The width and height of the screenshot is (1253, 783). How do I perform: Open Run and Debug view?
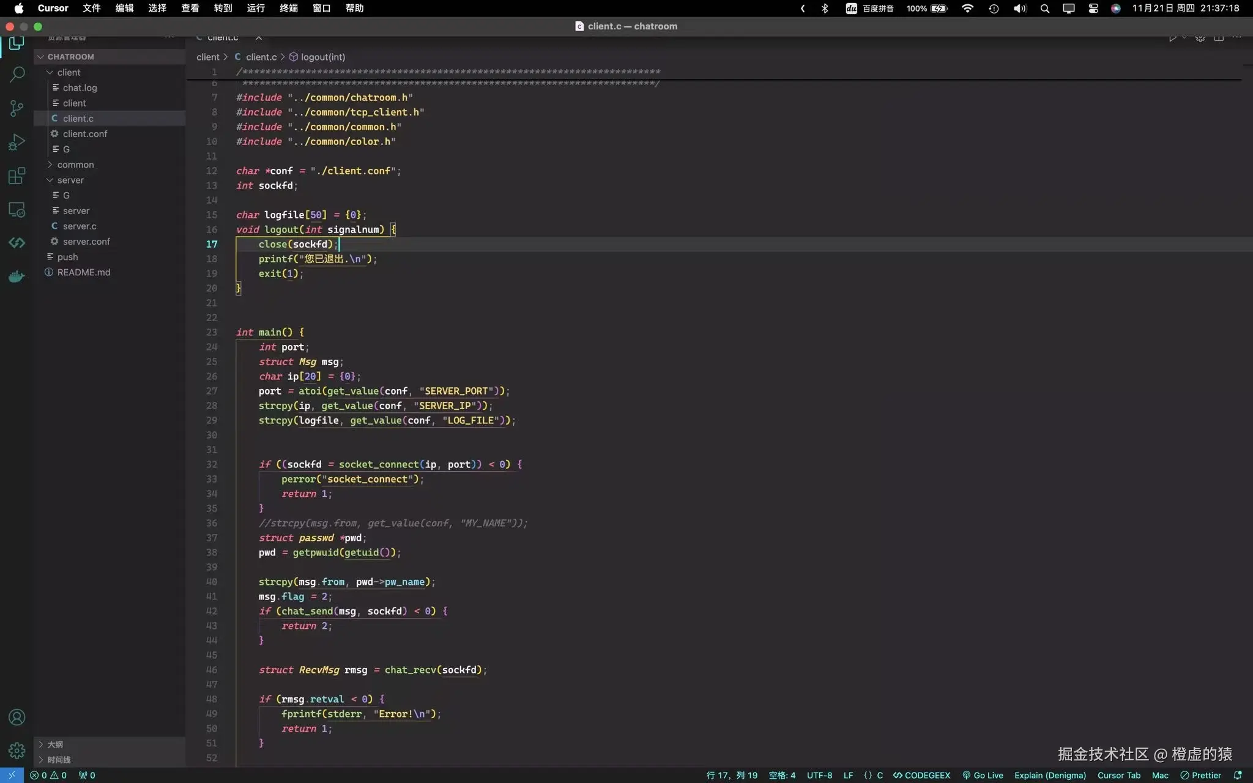pos(17,142)
